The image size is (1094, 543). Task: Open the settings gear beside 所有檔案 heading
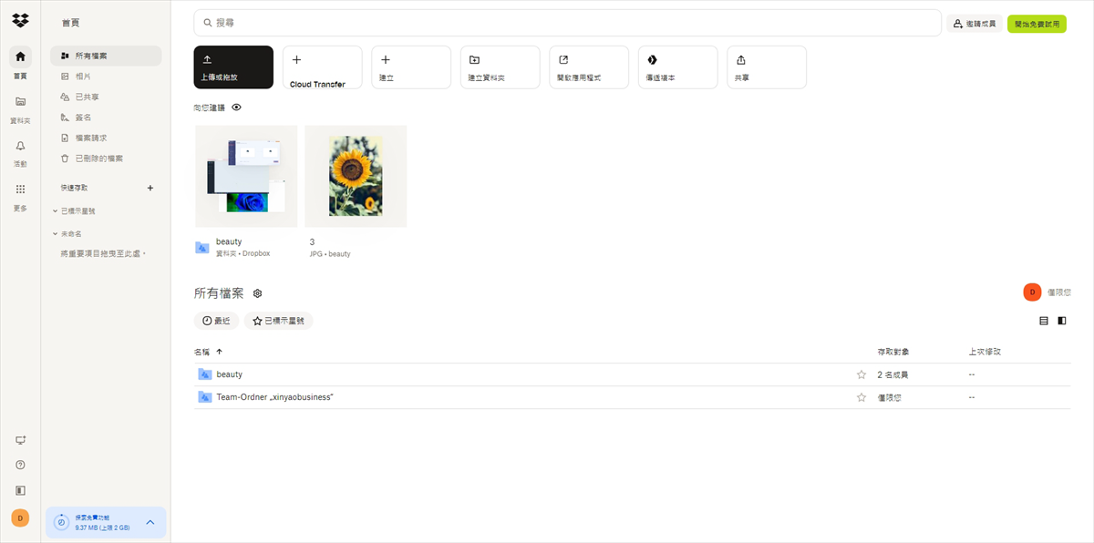[x=258, y=293]
